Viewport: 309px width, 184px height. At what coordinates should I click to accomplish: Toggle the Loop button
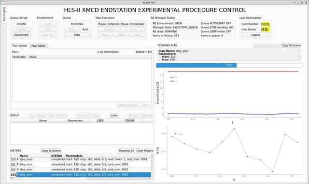click(114, 115)
